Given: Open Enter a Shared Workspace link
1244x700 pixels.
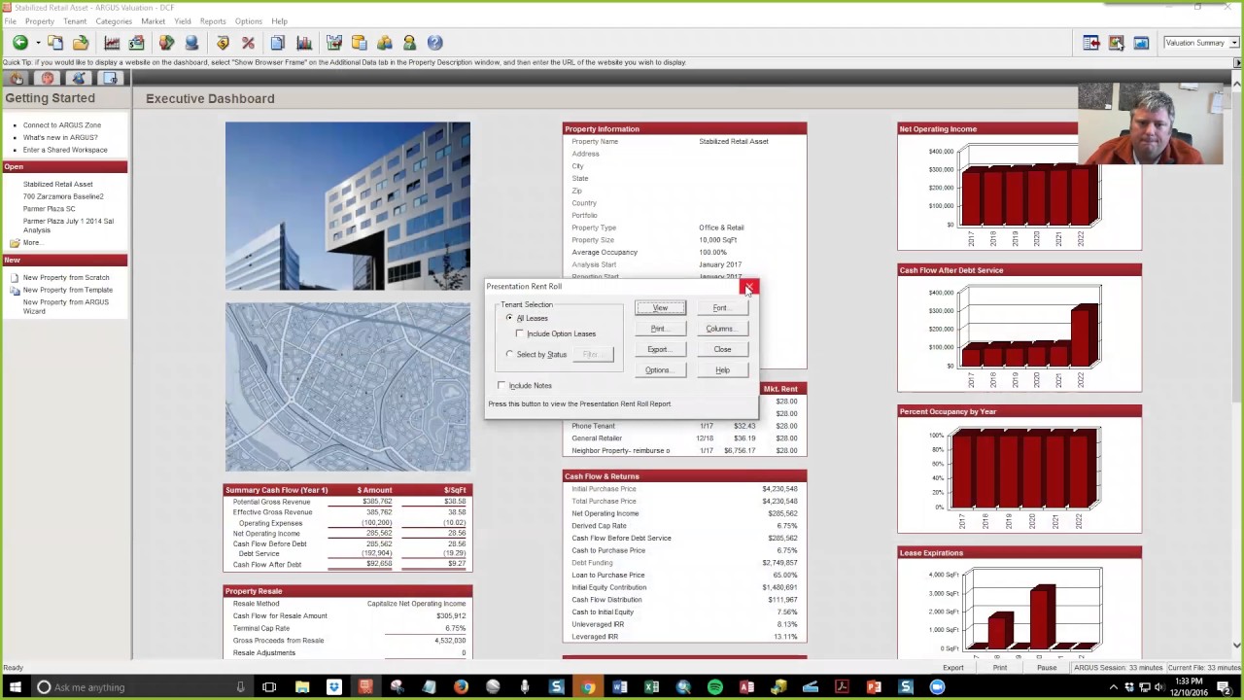Looking at the screenshot, I should pyautogui.click(x=65, y=151).
